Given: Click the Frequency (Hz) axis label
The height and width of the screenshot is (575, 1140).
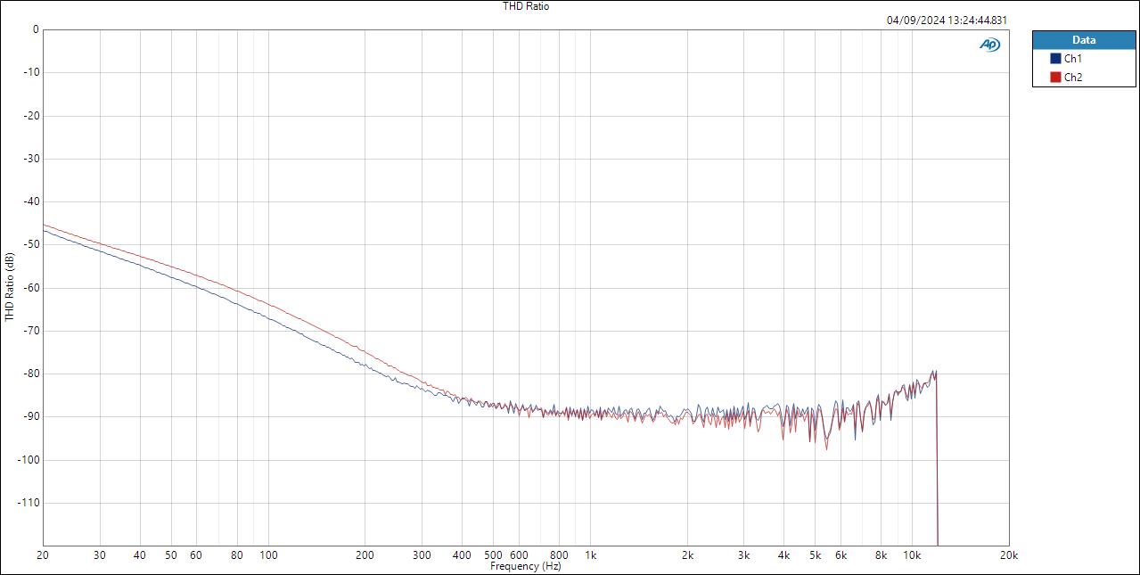Looking at the screenshot, I should [524, 564].
